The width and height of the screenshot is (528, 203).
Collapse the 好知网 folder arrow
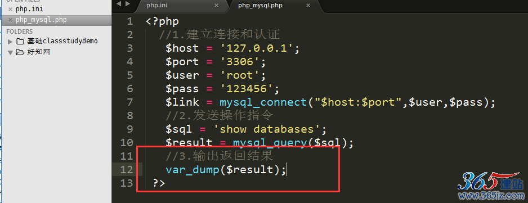pyautogui.click(x=10, y=52)
